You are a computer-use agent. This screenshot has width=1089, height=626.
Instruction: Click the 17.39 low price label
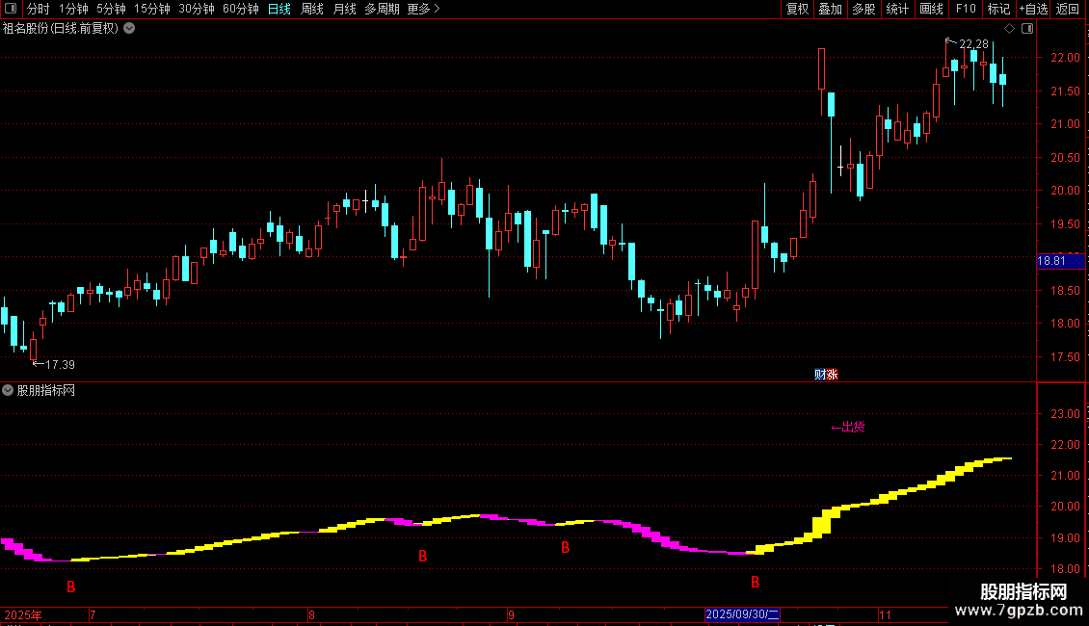click(x=61, y=364)
